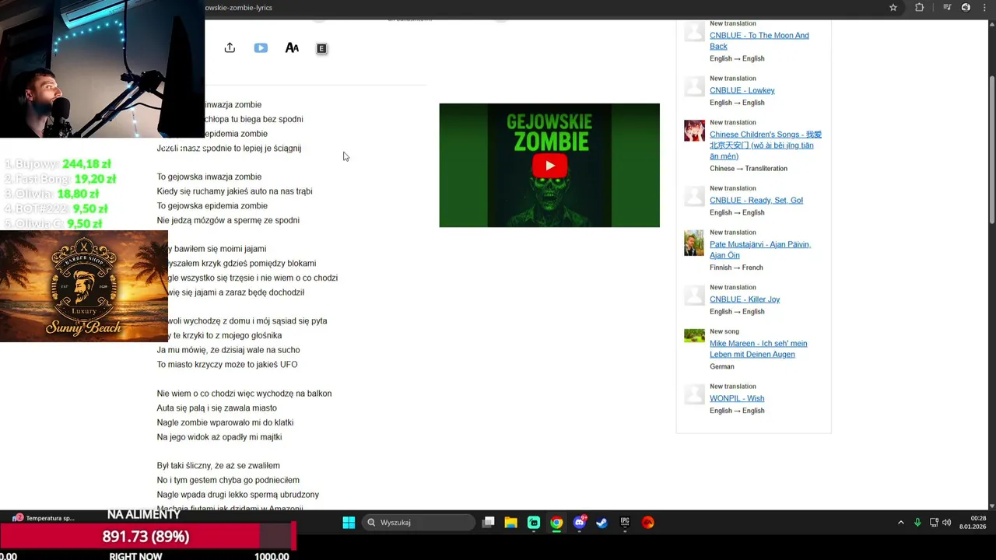Screen dimensions: 996x560
Task: Open Task View on the taskbar
Action: pyautogui.click(x=488, y=523)
